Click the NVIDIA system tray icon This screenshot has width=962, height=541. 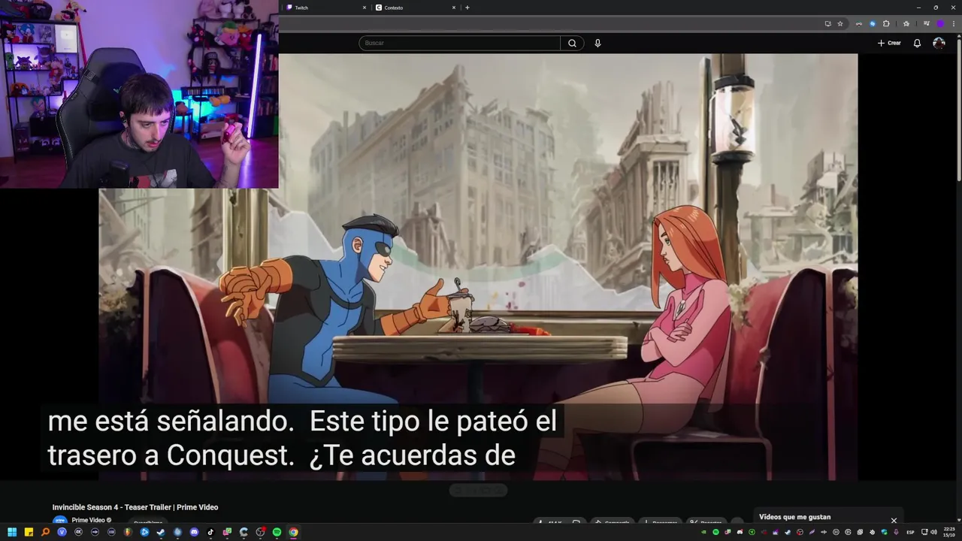click(x=703, y=532)
